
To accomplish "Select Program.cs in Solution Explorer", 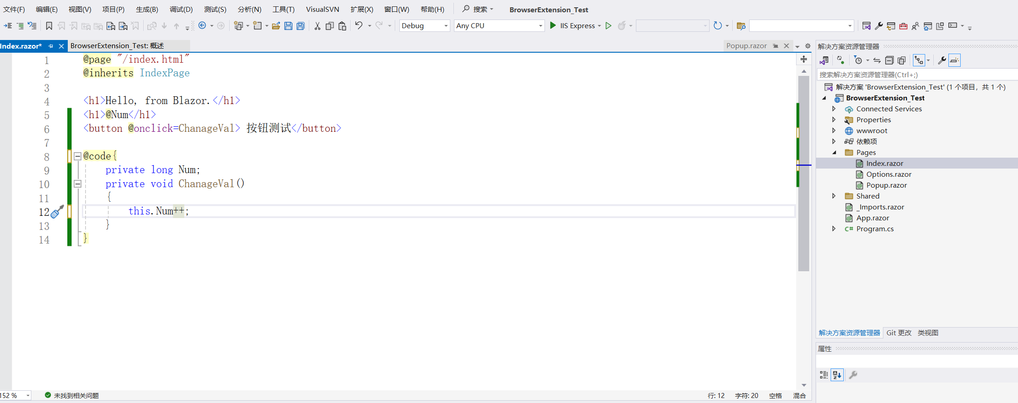I will [x=875, y=229].
